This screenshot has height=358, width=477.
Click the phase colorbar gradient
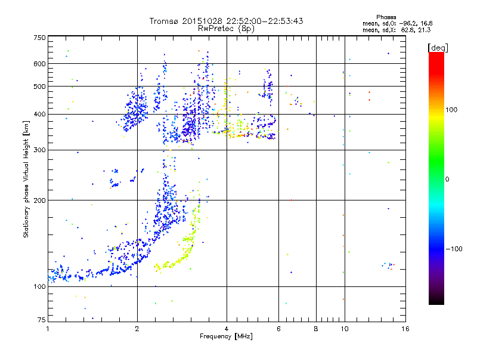pyautogui.click(x=436, y=178)
